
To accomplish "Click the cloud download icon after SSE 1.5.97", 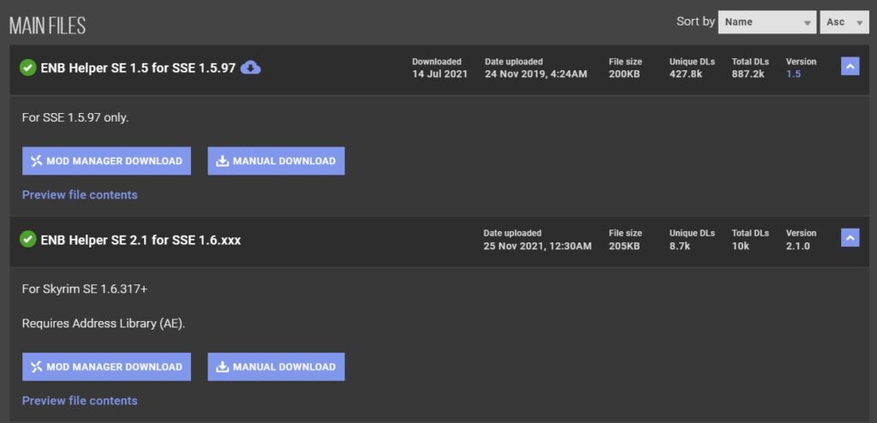I will pyautogui.click(x=251, y=69).
